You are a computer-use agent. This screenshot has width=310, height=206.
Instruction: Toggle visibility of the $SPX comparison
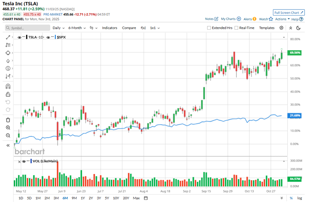click(x=48, y=37)
